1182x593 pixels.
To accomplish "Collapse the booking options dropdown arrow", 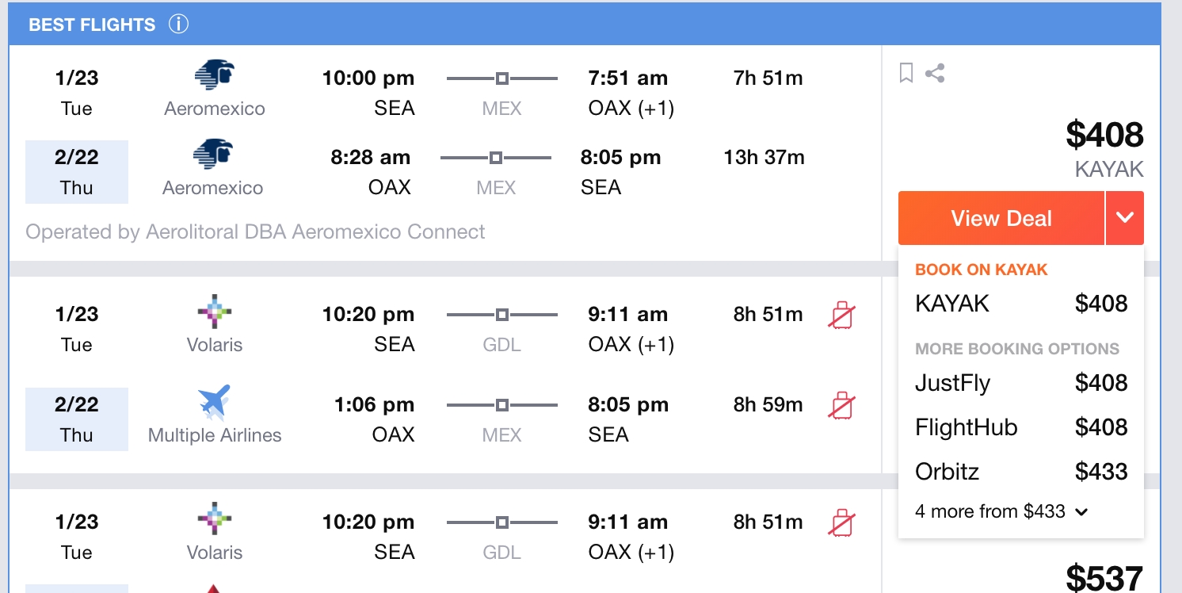I will (x=1125, y=218).
